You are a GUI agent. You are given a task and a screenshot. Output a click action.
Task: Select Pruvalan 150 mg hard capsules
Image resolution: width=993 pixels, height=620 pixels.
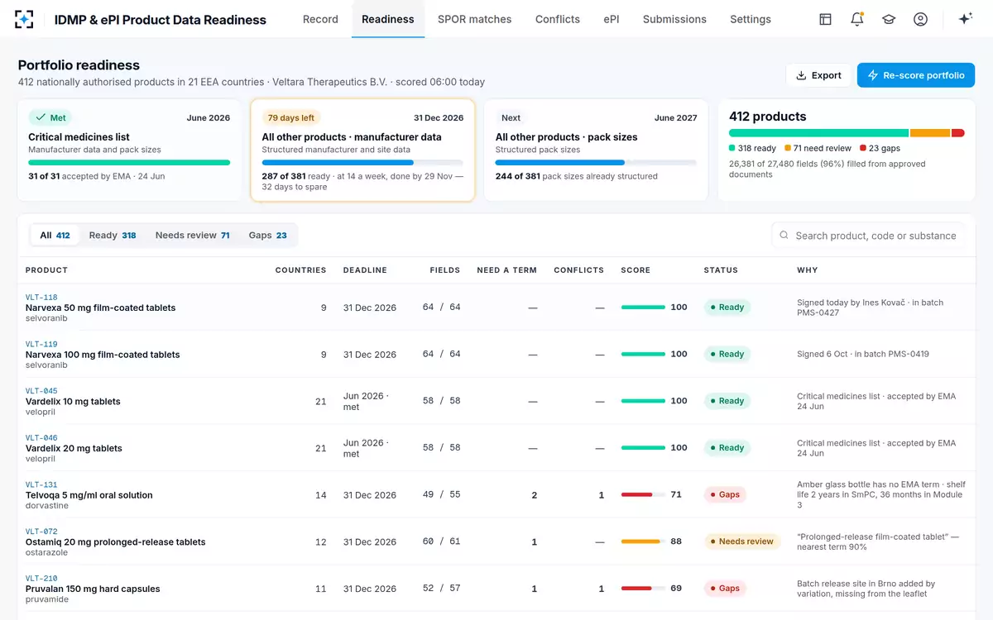[93, 589]
